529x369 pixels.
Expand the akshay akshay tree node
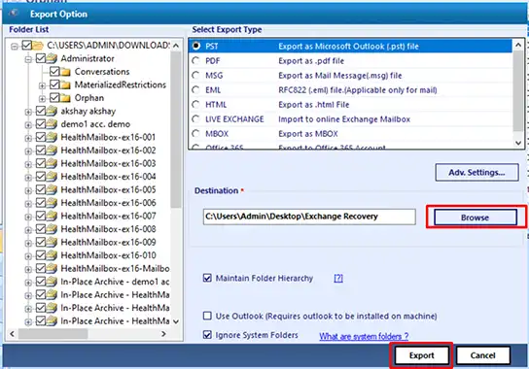(x=28, y=113)
